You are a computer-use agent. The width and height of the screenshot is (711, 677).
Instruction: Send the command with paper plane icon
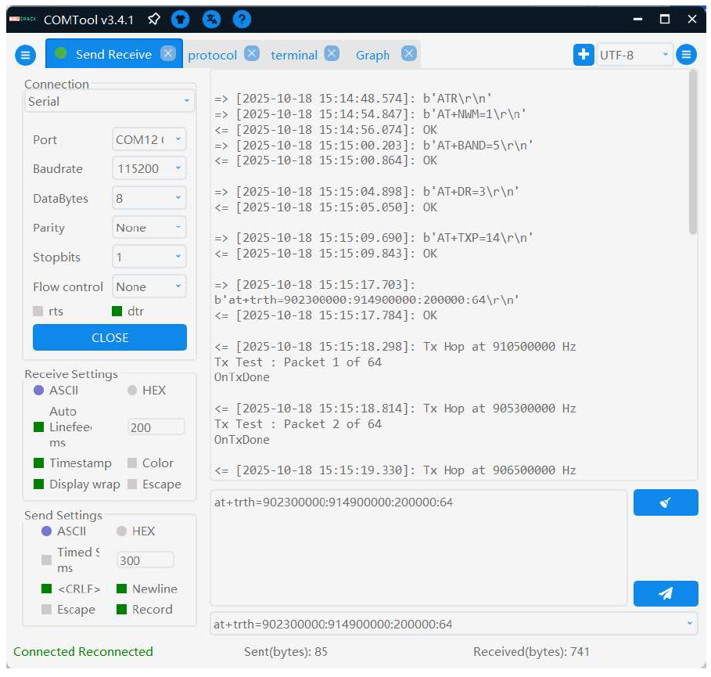click(665, 593)
